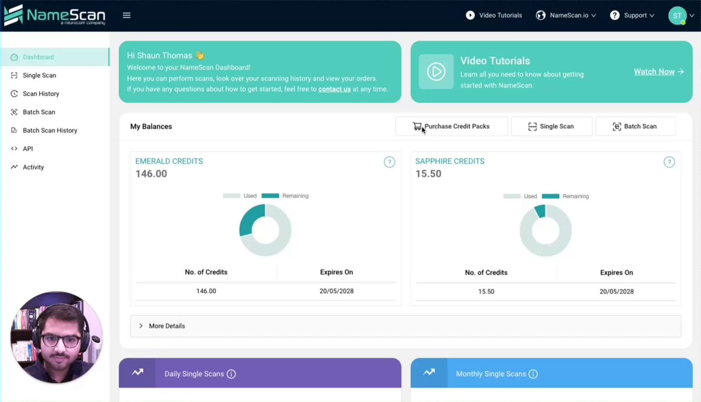The height and width of the screenshot is (402, 701).
Task: Open Scan History page
Action: pos(41,94)
